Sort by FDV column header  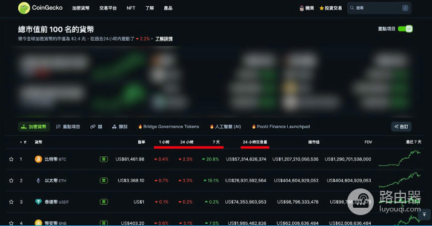point(368,142)
